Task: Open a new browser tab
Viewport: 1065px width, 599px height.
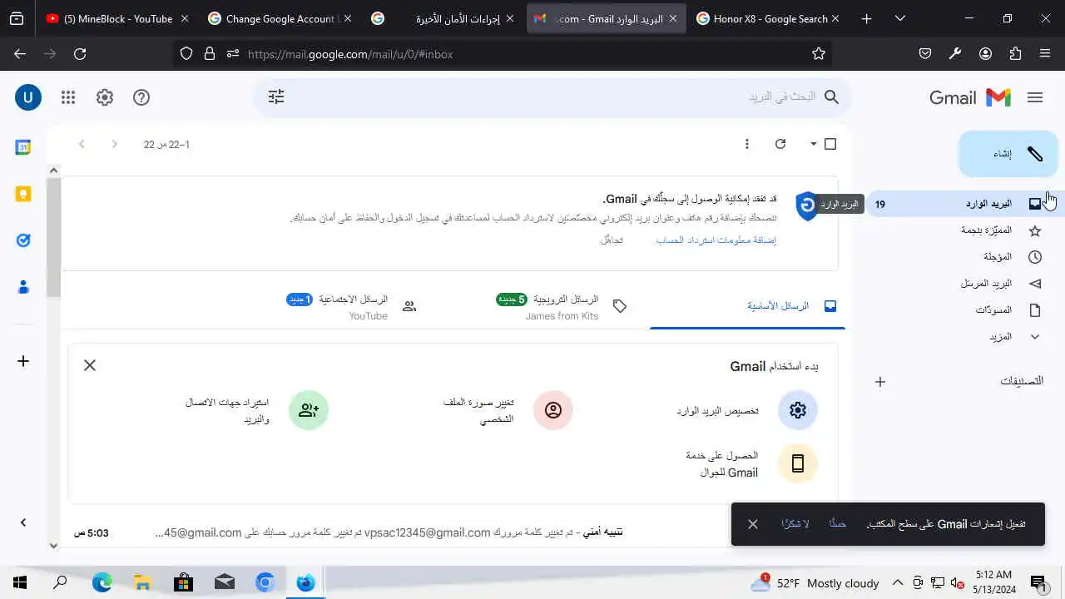Action: pos(866,18)
